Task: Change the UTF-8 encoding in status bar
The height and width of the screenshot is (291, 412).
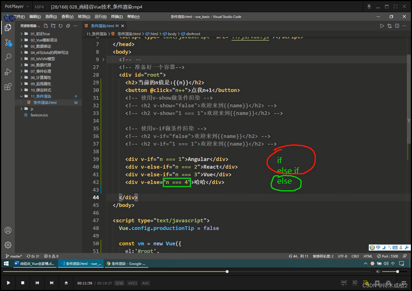Action: click(x=343, y=256)
